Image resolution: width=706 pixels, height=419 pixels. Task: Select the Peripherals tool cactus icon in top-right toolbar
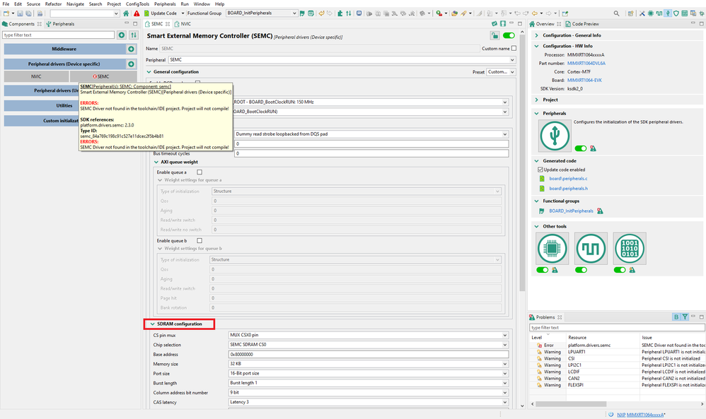668,13
